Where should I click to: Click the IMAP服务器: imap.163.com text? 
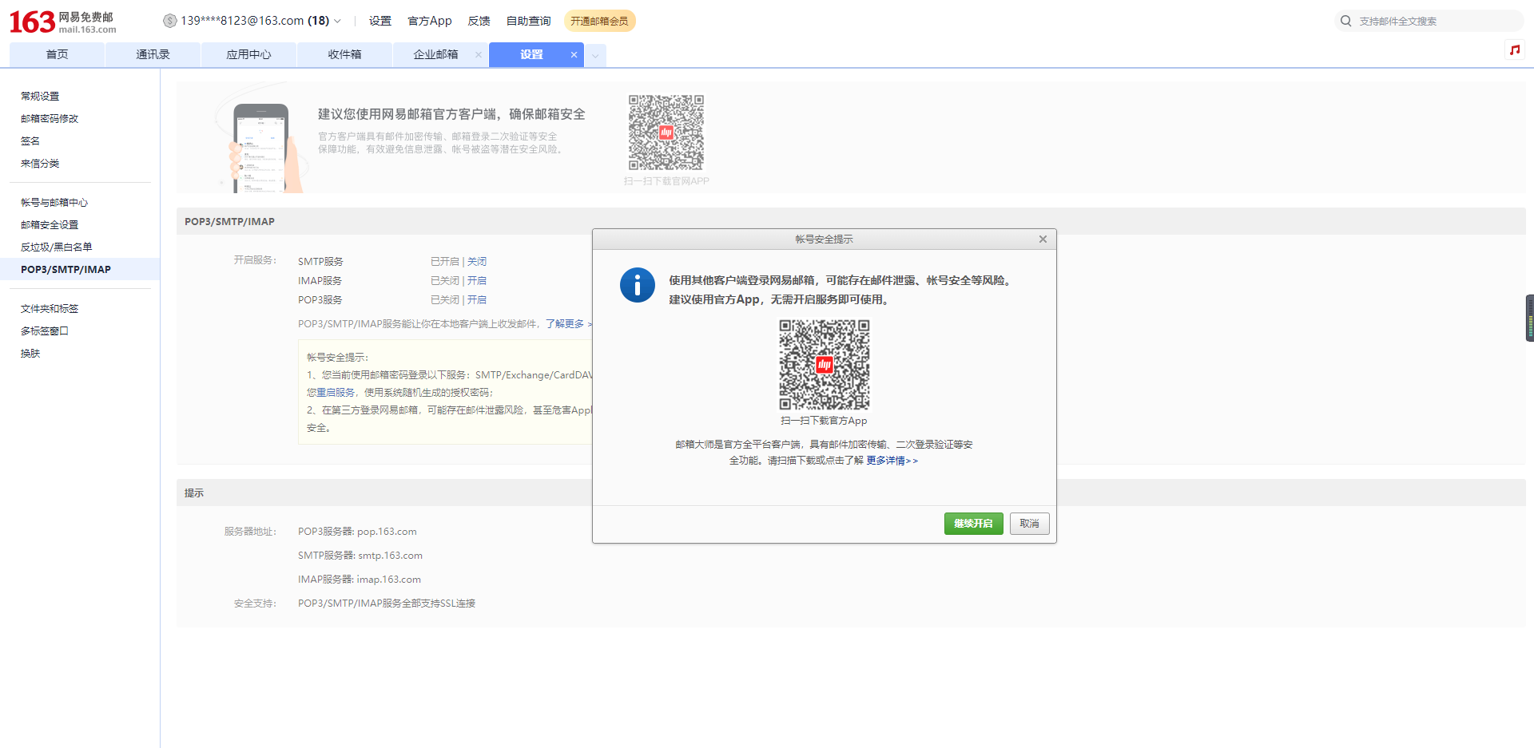coord(360,579)
